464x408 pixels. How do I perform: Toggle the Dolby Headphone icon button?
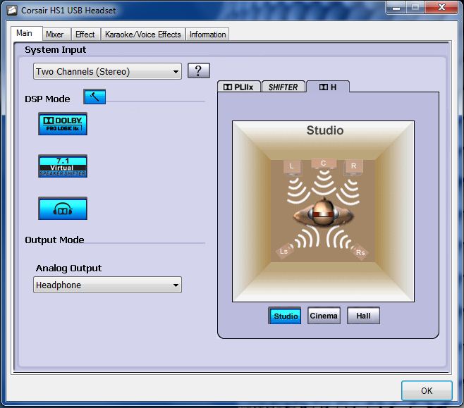pyautogui.click(x=63, y=209)
